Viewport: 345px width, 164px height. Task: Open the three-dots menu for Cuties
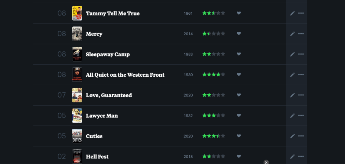pos(301,136)
